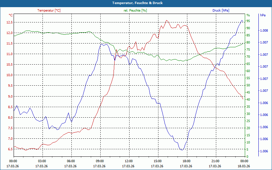This screenshot has width=272, height=170.
Task: Click the 65 tick on the humidity axis
Action: [x=248, y=64]
